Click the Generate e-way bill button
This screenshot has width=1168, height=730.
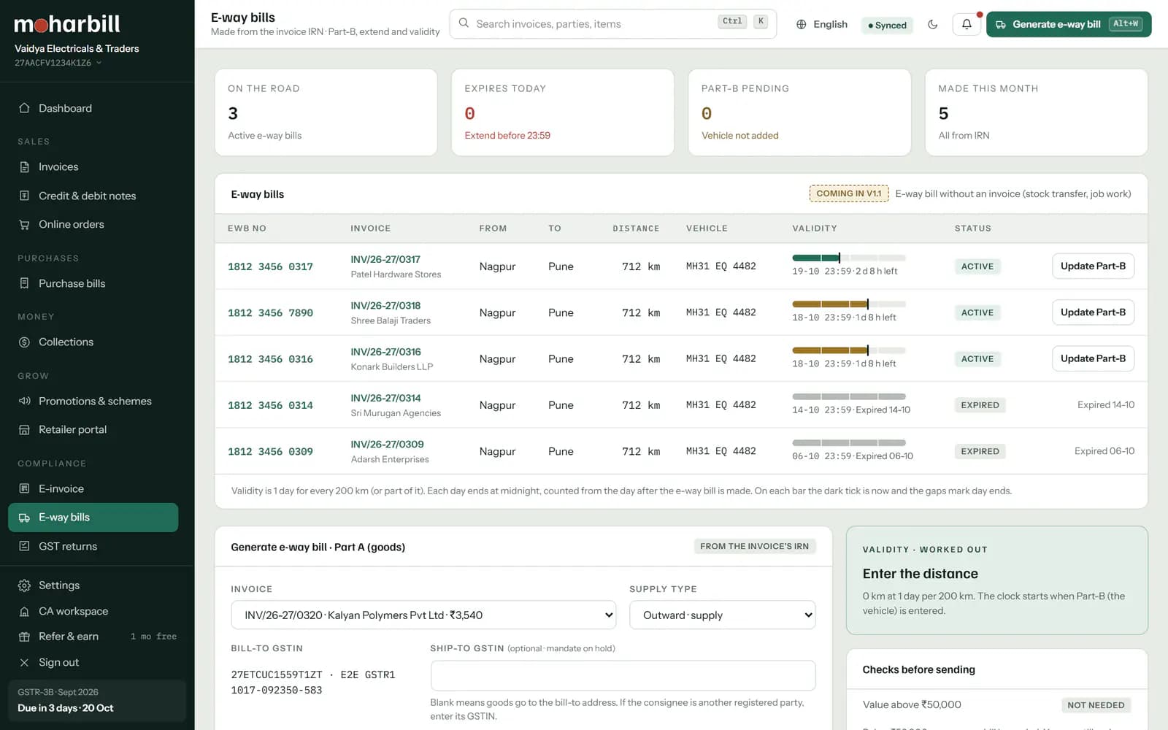pos(1069,24)
